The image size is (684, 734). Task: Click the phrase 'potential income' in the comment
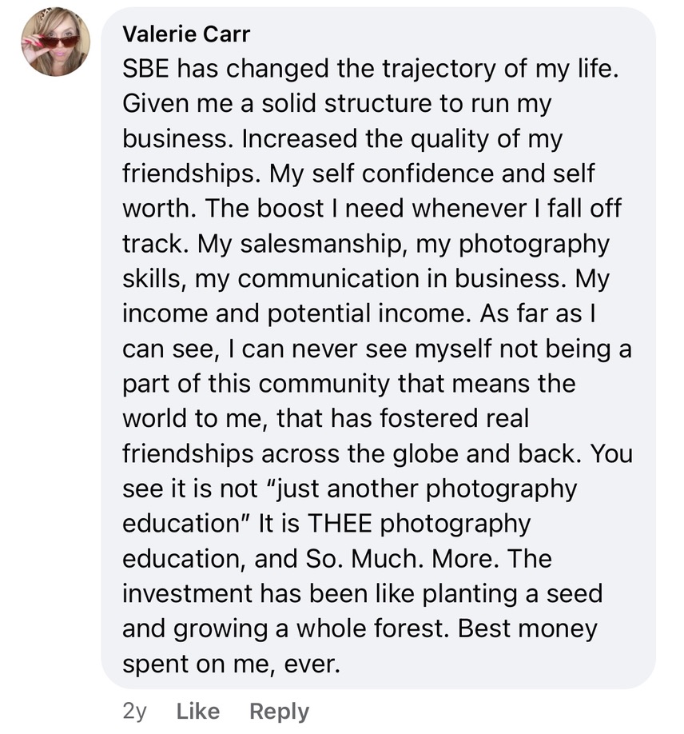(x=369, y=313)
